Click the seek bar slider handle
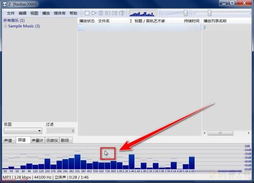Image resolution: width=254 pixels, height=183 pixels. pyautogui.click(x=210, y=13)
